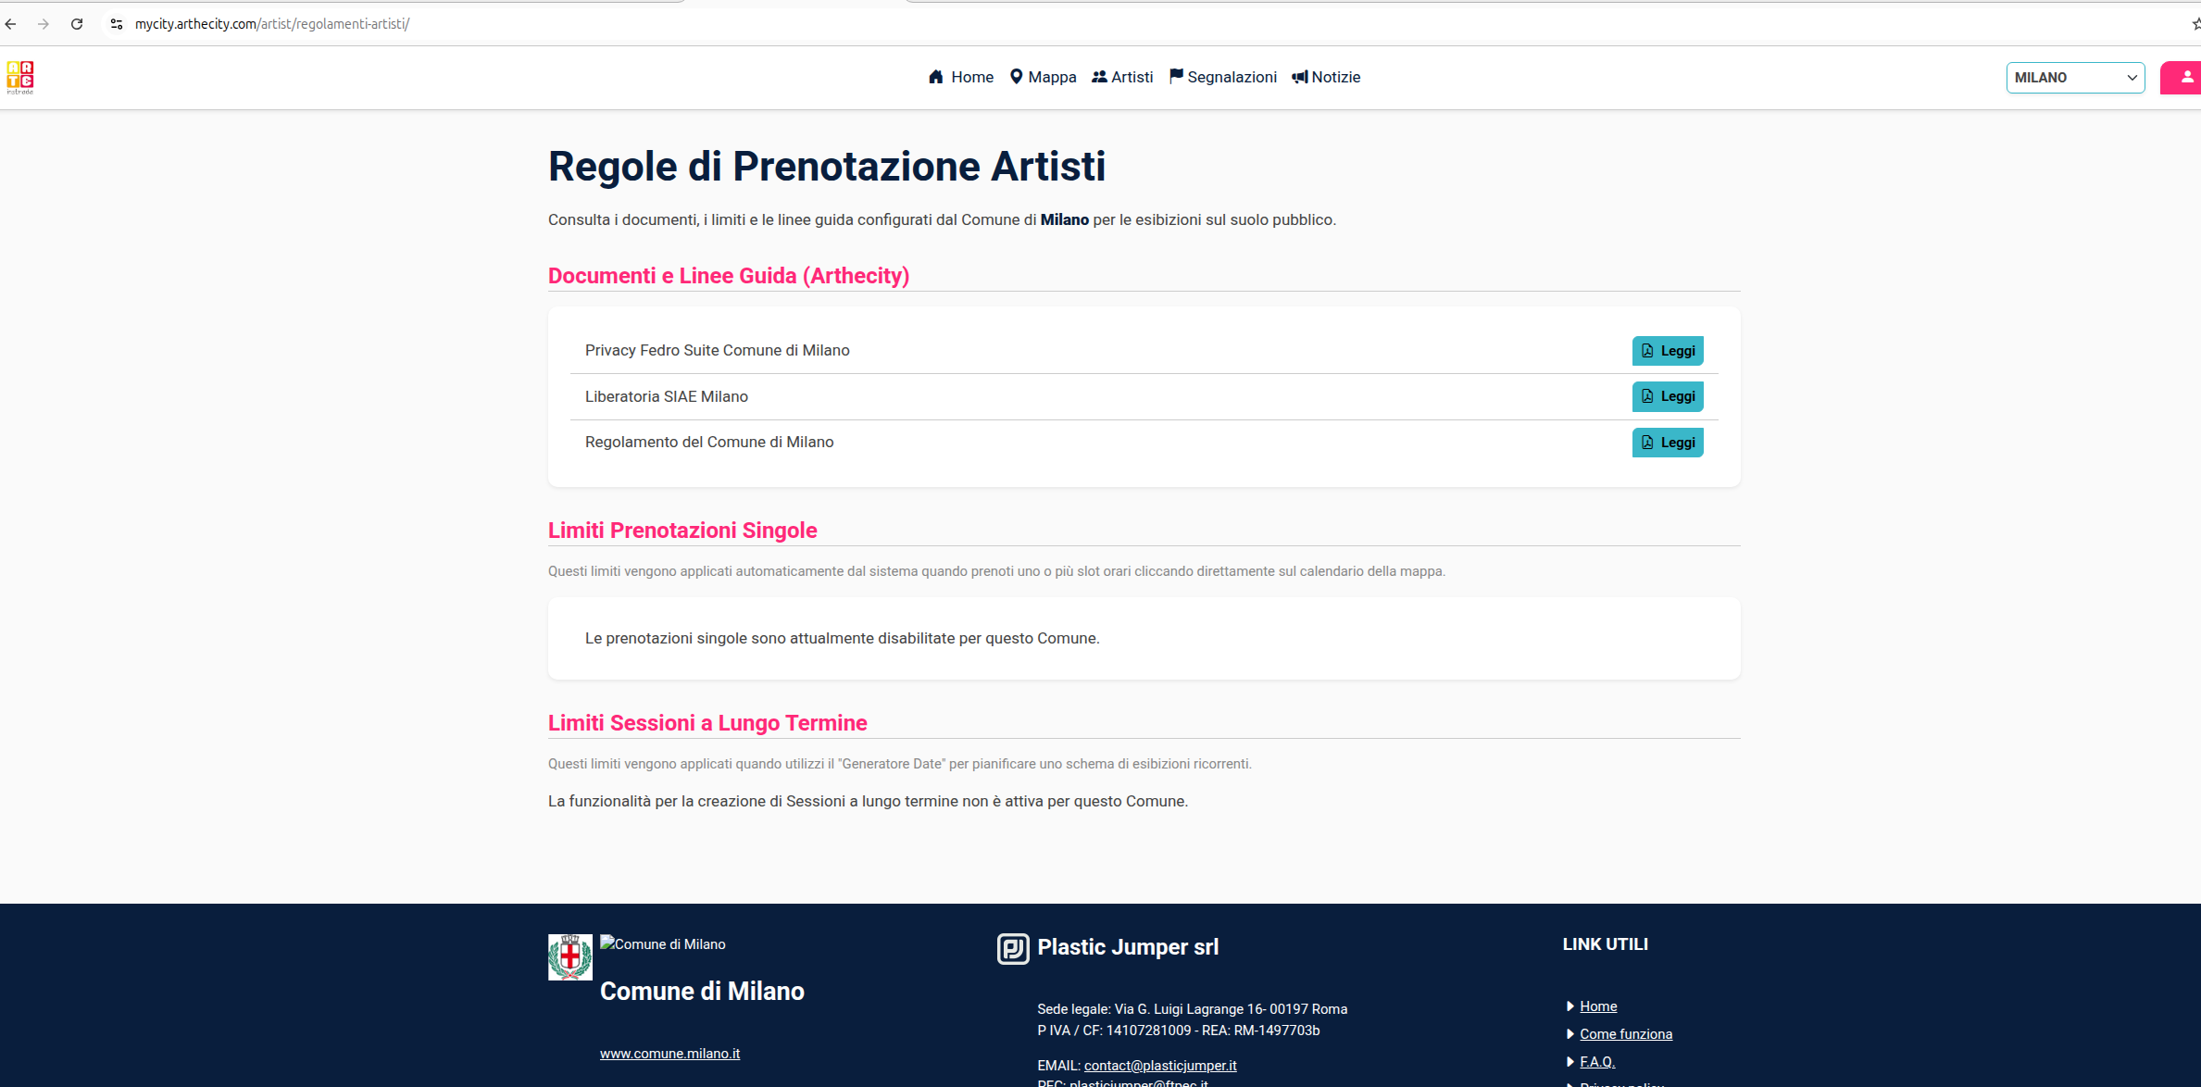Viewport: 2201px width, 1087px height.
Task: Open the MILANO city dropdown
Action: 2076,78
